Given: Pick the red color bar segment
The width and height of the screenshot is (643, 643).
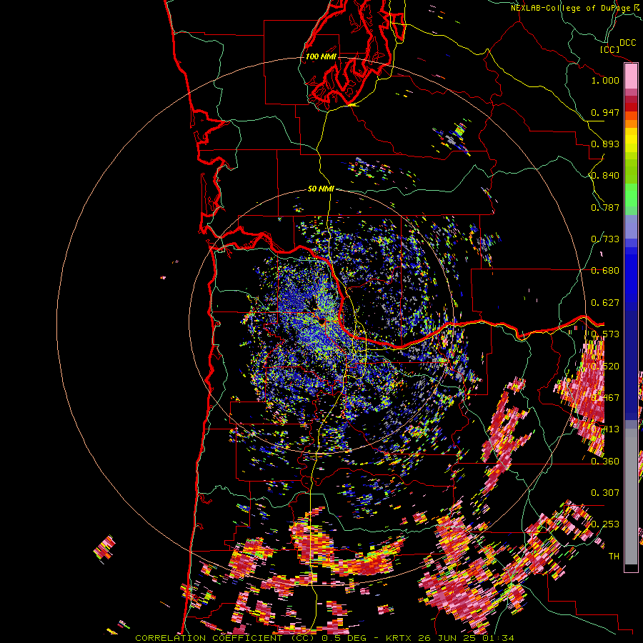Looking at the screenshot, I should [x=631, y=107].
